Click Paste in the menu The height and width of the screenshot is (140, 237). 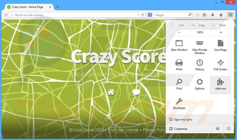pyautogui.click(x=220, y=25)
